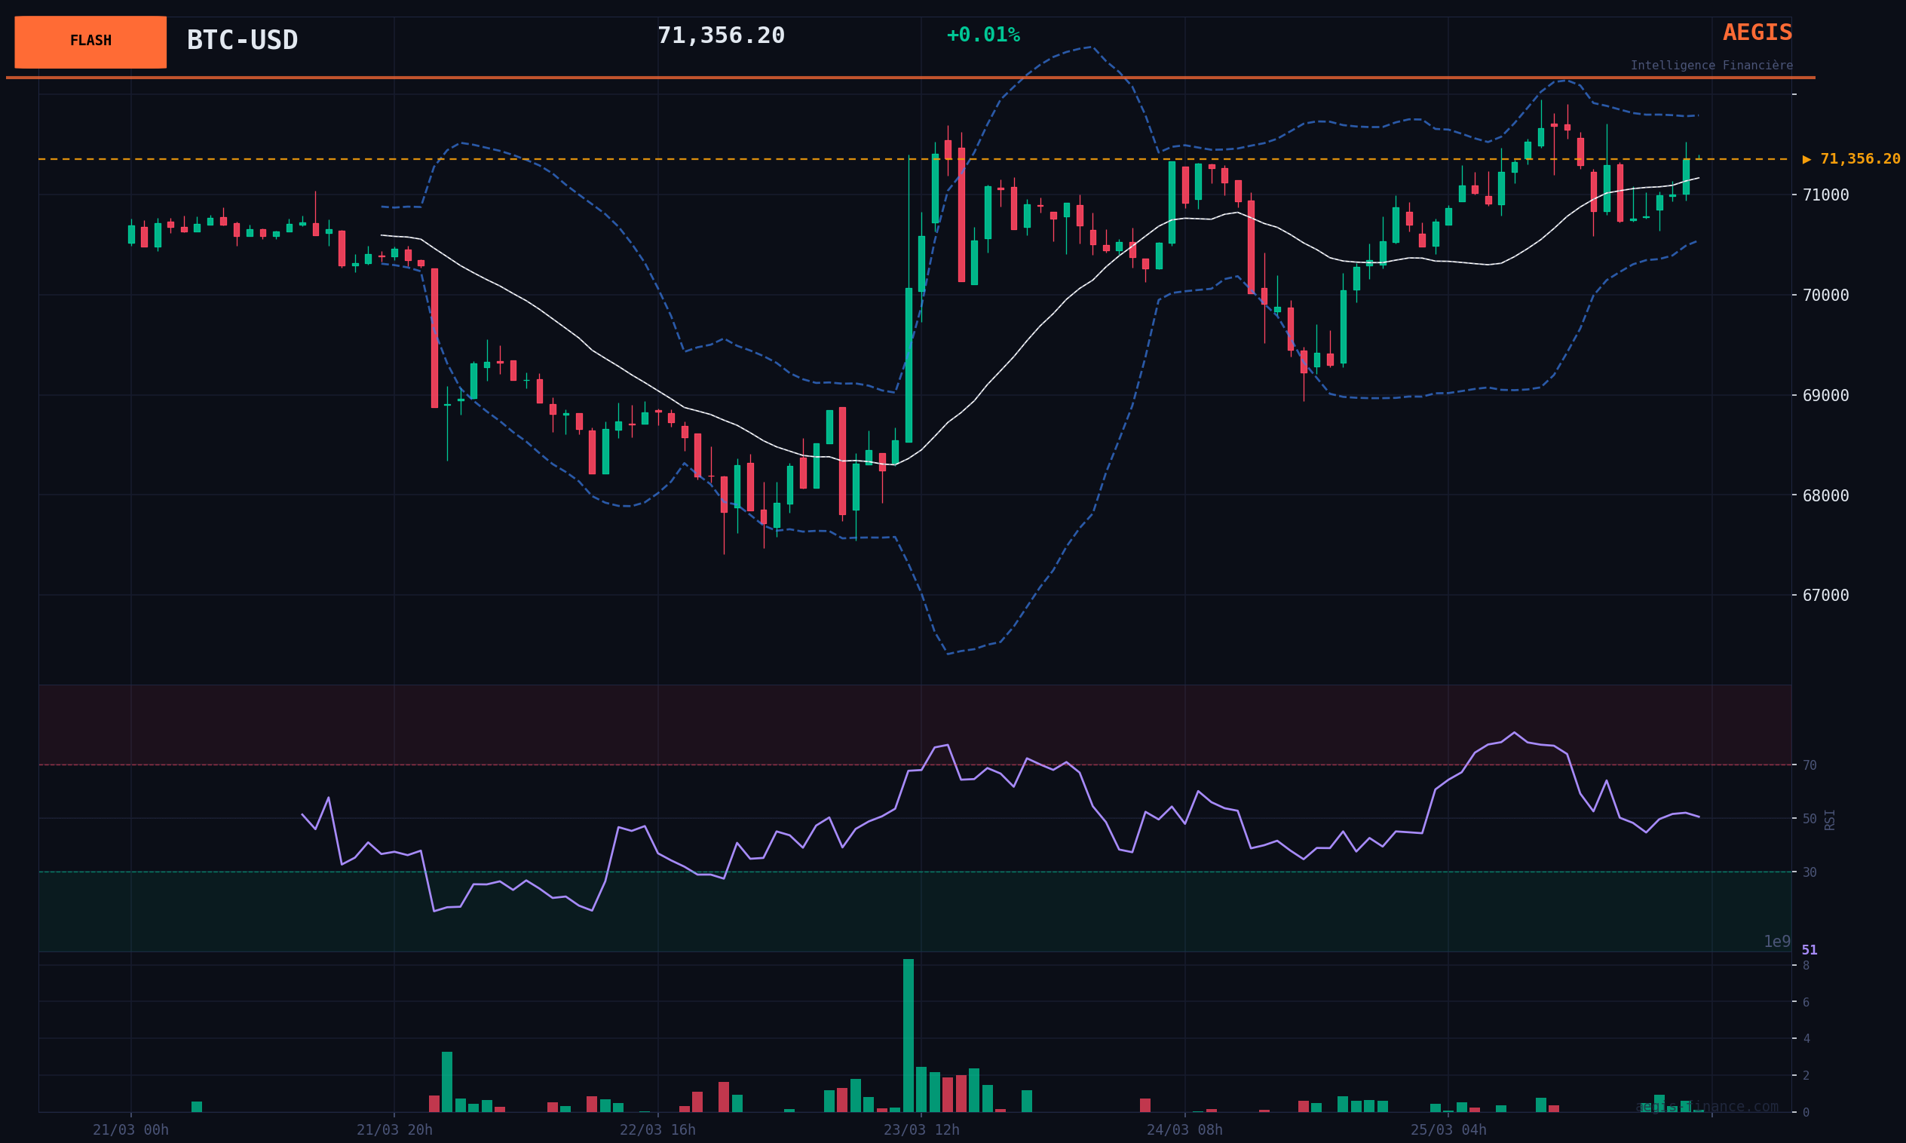Click the 1e9 volume scale label
Screen dimensions: 1906x1143
click(x=1776, y=942)
